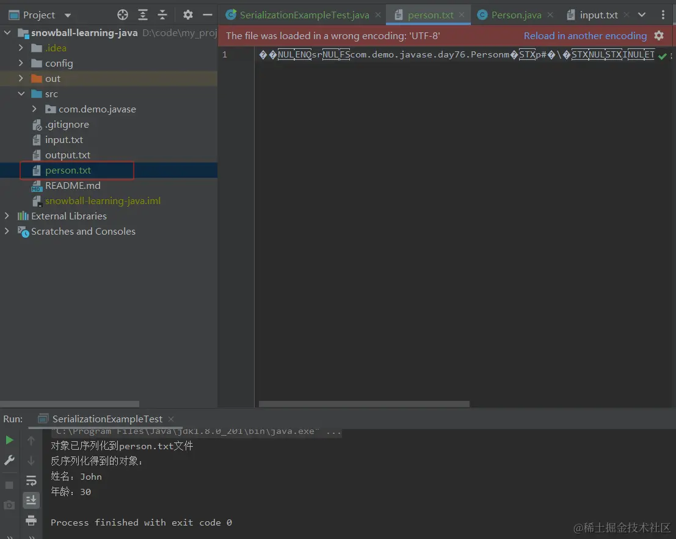This screenshot has height=539, width=676.
Task: Select README.md in the project tree
Action: click(x=73, y=186)
